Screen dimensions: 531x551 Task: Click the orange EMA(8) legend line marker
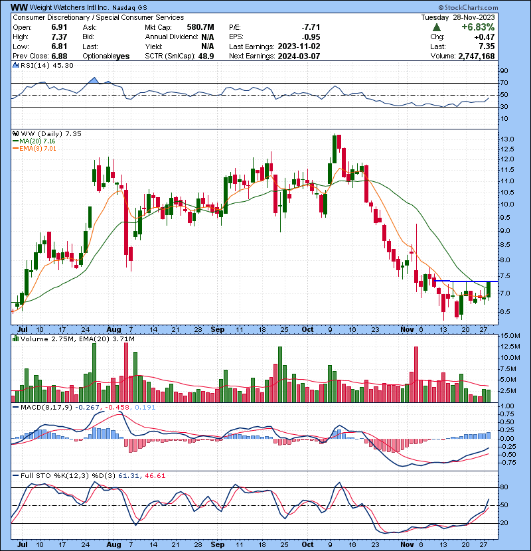click(16, 150)
